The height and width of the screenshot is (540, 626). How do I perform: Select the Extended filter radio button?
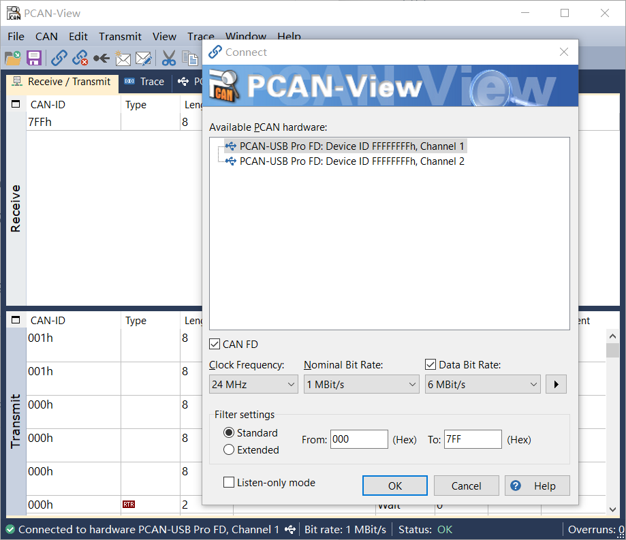point(229,450)
